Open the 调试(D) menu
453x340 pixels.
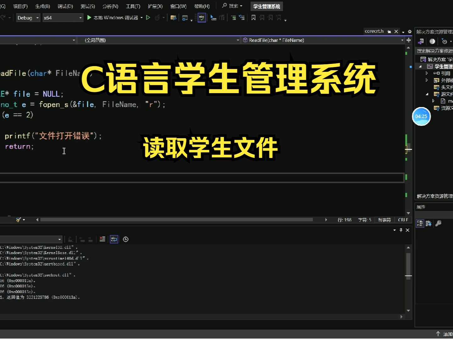[x=65, y=6]
